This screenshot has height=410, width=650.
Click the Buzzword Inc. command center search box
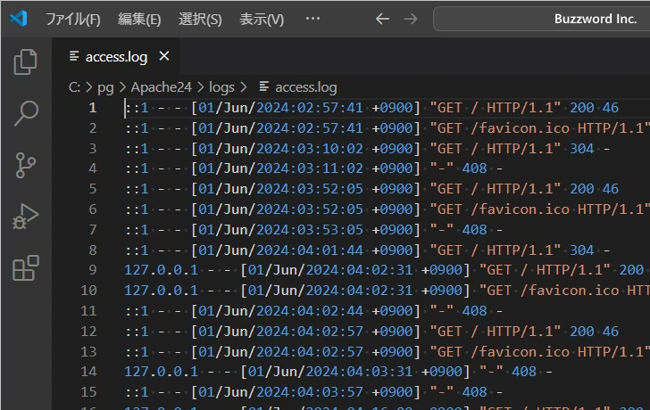point(541,19)
